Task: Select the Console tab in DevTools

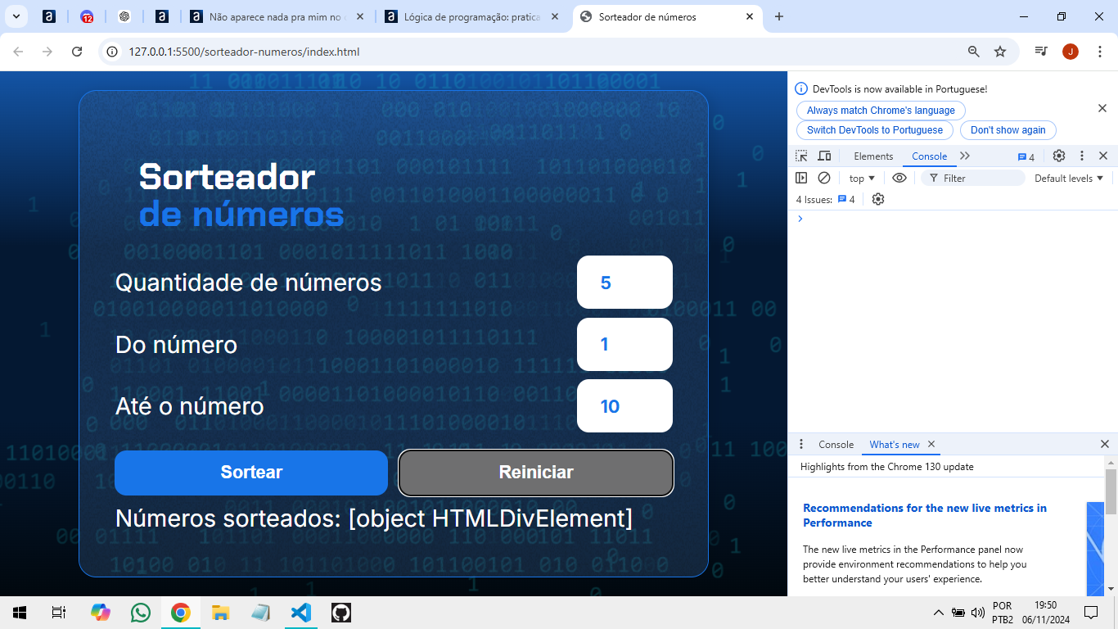Action: pos(929,156)
